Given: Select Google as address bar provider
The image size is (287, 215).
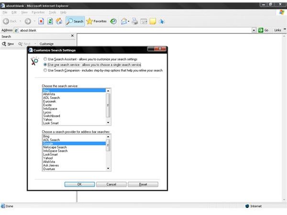Looking at the screenshot, I should pos(74,143).
